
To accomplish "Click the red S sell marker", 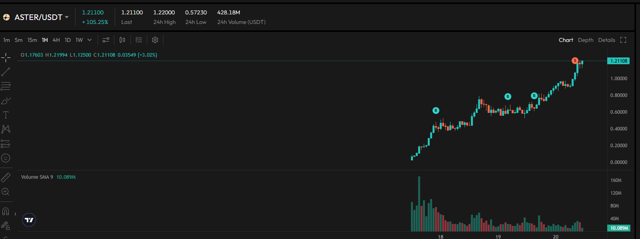I will coord(575,61).
